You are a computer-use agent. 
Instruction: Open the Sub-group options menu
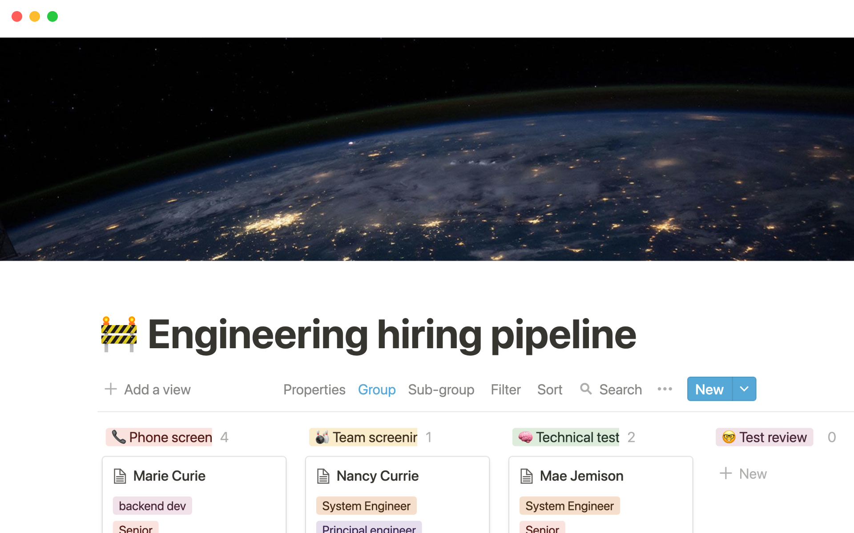click(441, 390)
